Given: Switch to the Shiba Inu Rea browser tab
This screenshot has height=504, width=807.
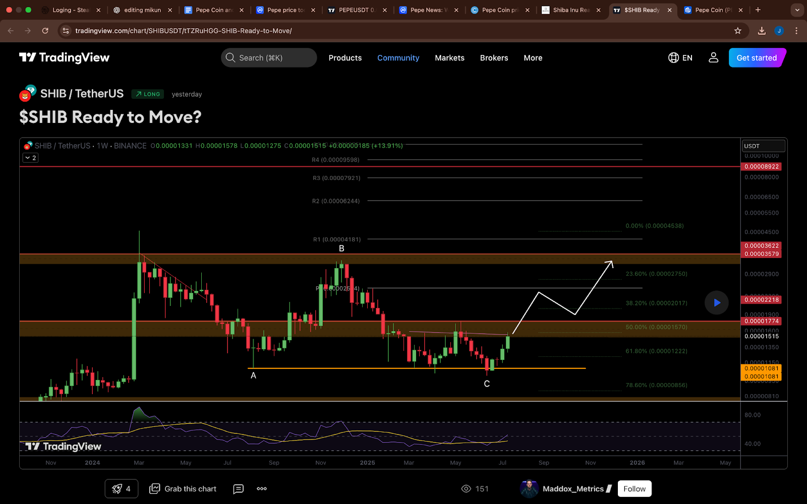Looking at the screenshot, I should [570, 10].
